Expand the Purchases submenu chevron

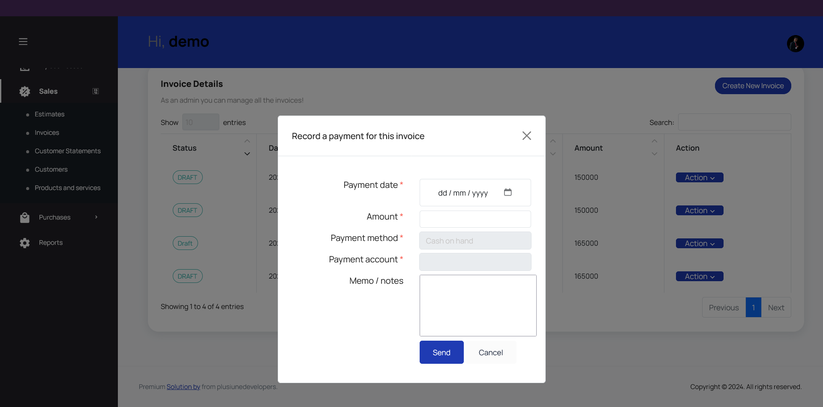point(96,217)
